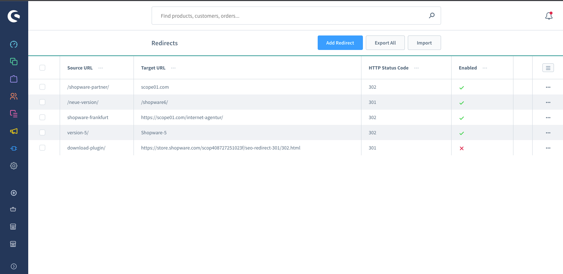Open the second storefront sales channel icon
The width and height of the screenshot is (563, 274).
click(x=13, y=244)
